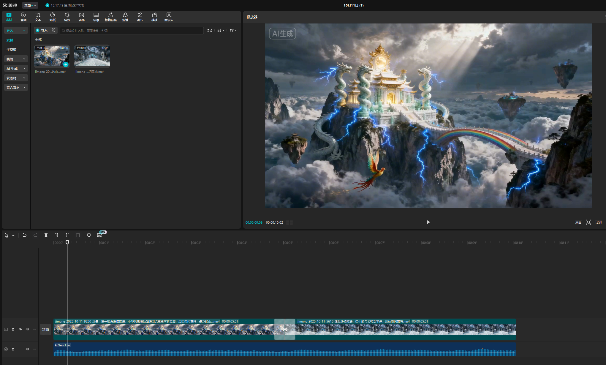Switch to the 音频 audio tab
The height and width of the screenshot is (365, 606).
click(x=23, y=17)
